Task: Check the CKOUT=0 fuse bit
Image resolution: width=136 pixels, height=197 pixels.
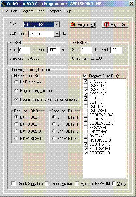Action: (86, 106)
